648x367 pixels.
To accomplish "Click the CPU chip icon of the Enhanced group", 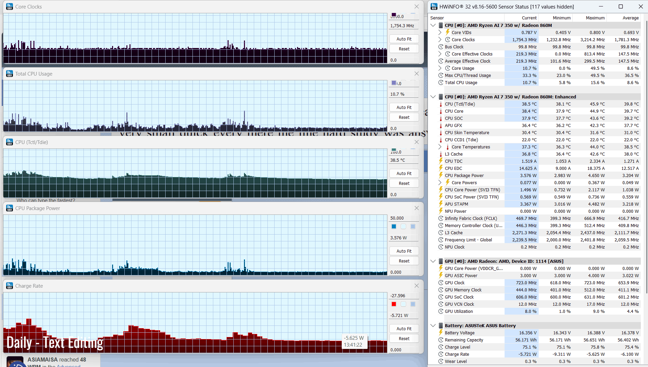I will point(441,97).
